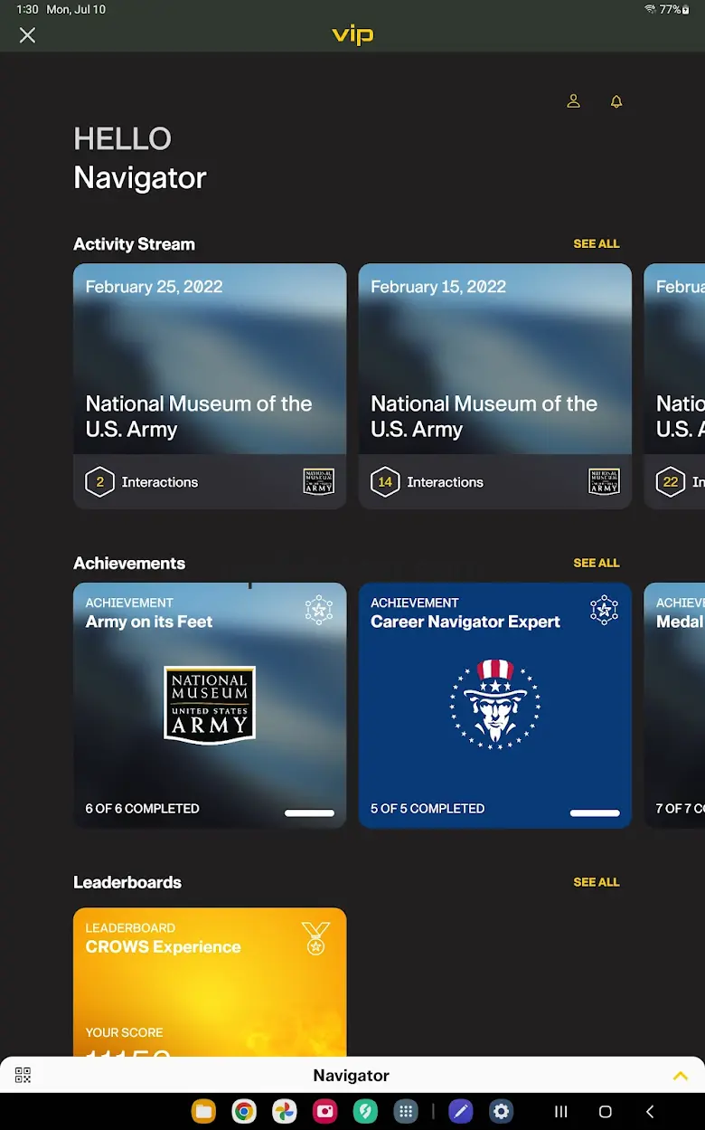See all Leaderboards
The height and width of the screenshot is (1130, 705).
pyautogui.click(x=597, y=882)
